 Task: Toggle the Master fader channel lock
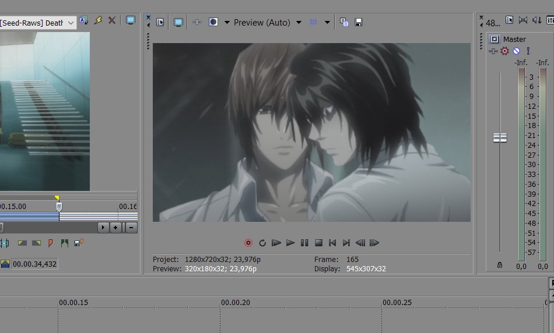500,264
